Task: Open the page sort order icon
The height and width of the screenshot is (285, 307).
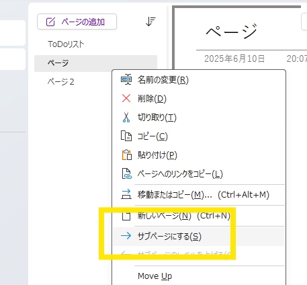Action: [x=150, y=22]
